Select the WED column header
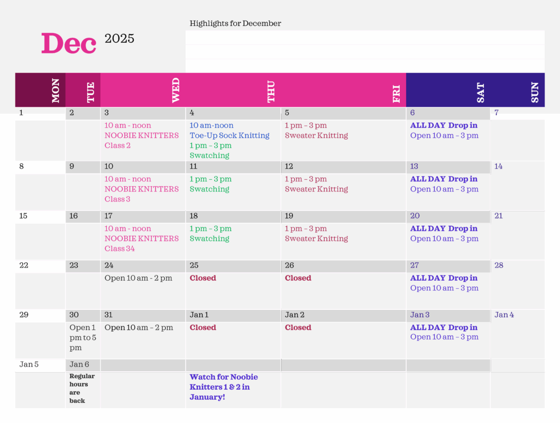This screenshot has width=560, height=423. [176, 90]
